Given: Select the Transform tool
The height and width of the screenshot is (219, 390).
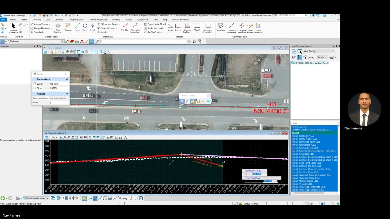Looking at the screenshot, I should [221, 27].
